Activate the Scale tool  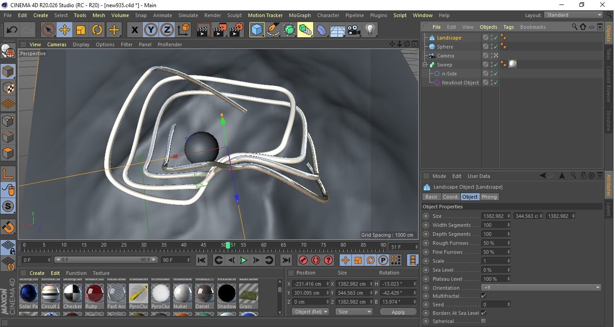81,30
